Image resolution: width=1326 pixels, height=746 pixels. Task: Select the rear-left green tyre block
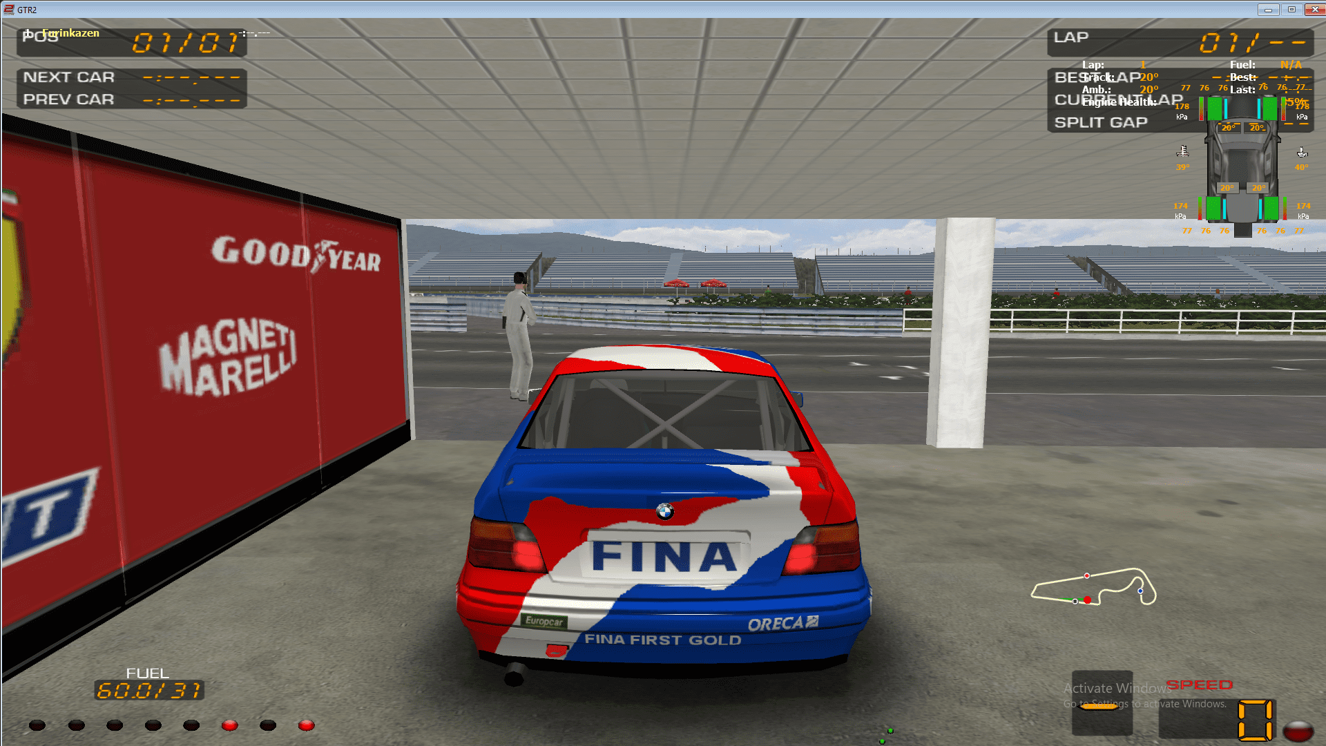tap(1213, 209)
